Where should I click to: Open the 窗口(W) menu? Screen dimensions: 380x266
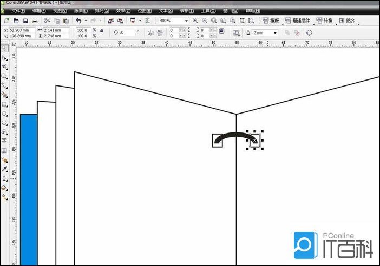coord(231,11)
